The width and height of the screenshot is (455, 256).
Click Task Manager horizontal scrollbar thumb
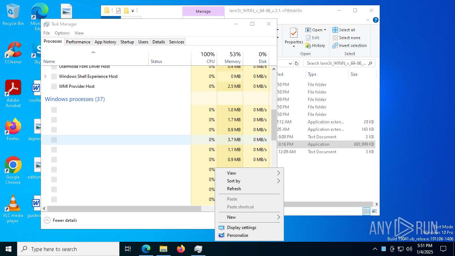[124, 209]
